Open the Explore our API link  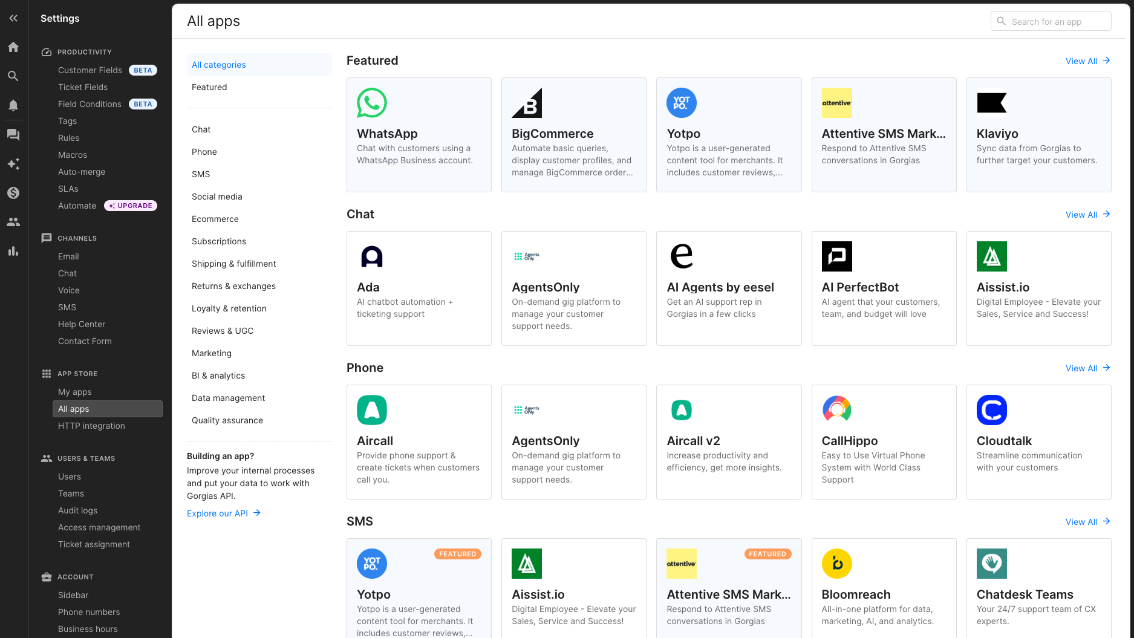click(x=224, y=513)
